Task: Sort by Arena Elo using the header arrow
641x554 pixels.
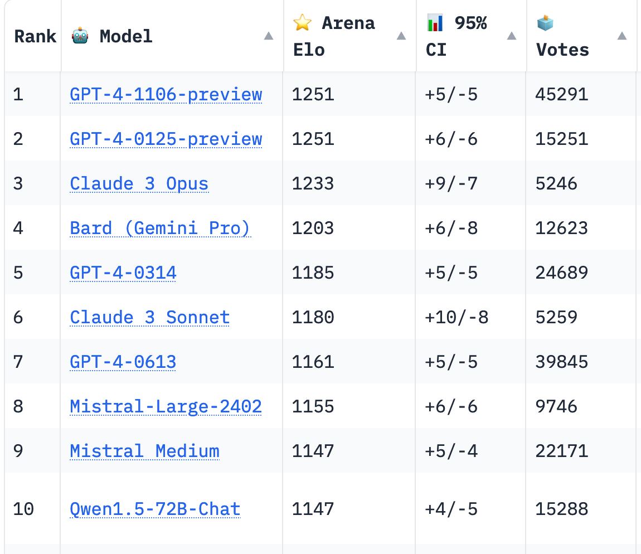Action: pos(401,36)
